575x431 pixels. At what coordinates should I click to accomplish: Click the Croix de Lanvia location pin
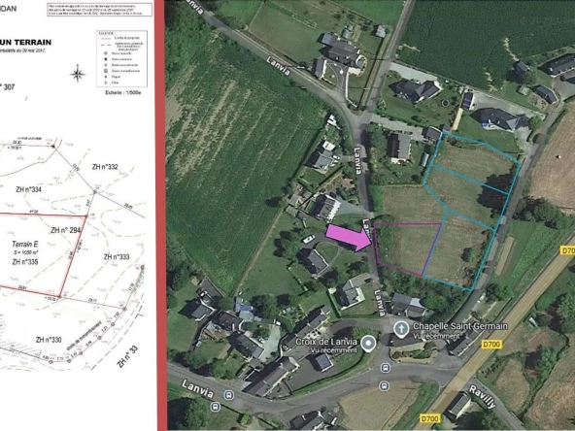coord(368,344)
